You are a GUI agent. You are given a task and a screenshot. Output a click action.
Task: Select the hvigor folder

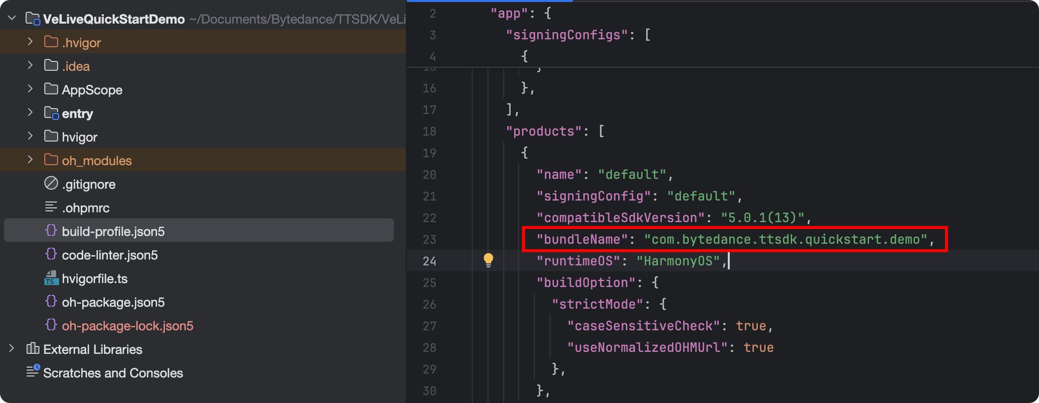pyautogui.click(x=79, y=137)
